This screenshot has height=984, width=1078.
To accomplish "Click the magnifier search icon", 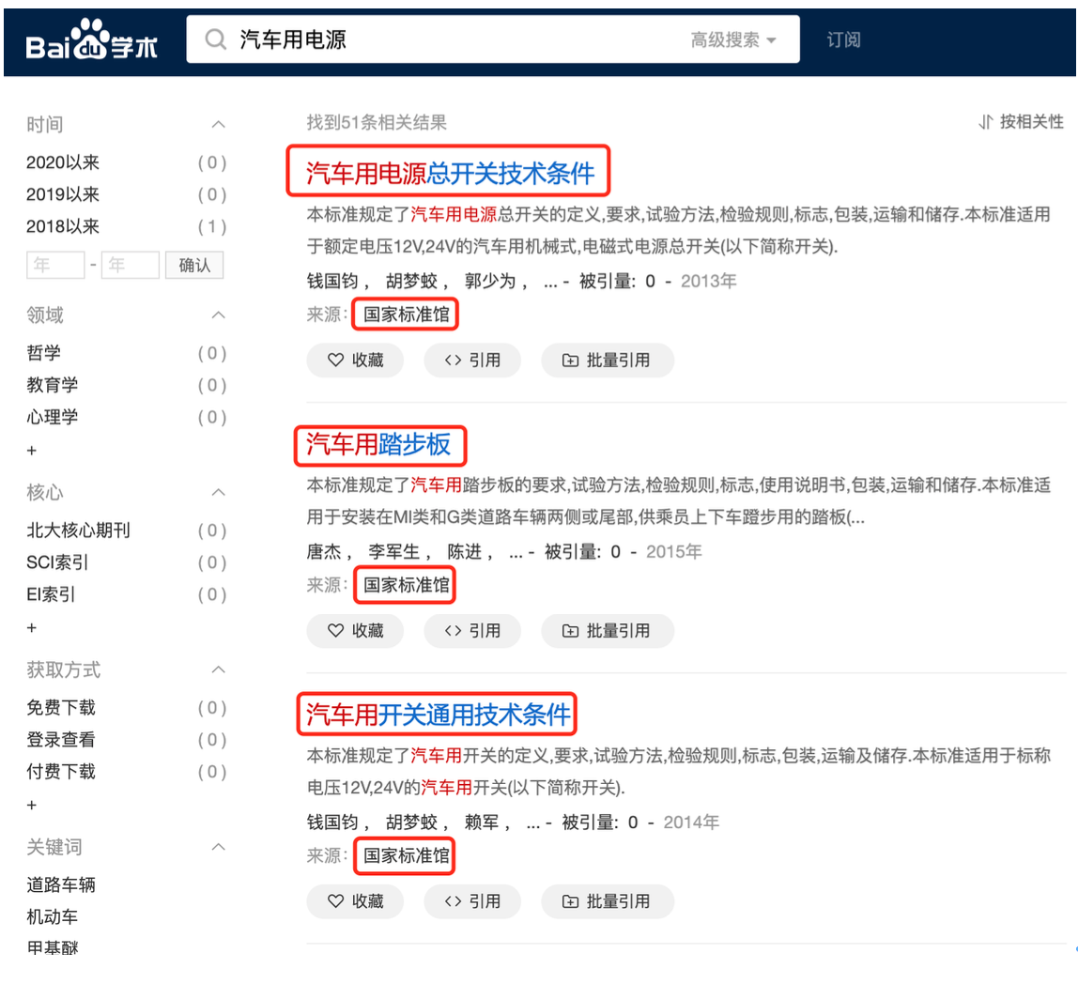I will [x=216, y=39].
